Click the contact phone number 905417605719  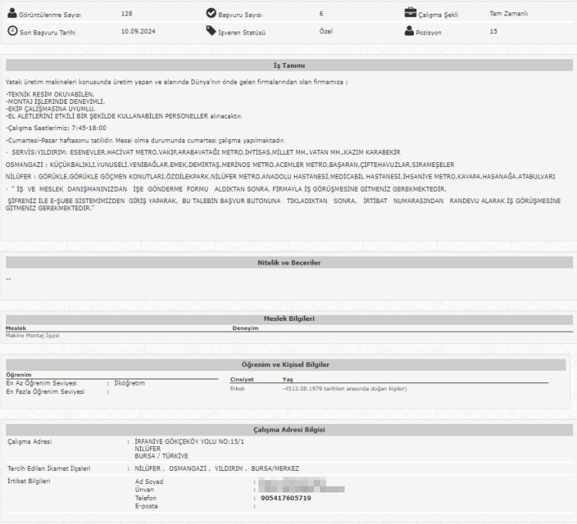pos(285,498)
